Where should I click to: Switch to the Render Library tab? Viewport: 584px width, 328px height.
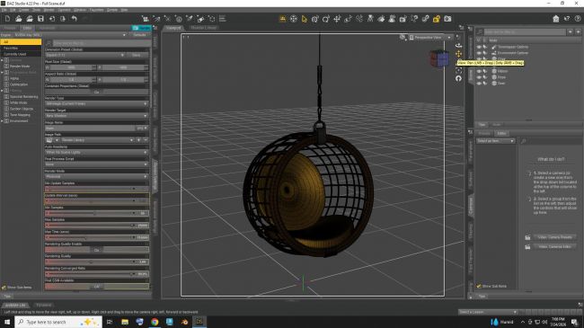pos(203,28)
